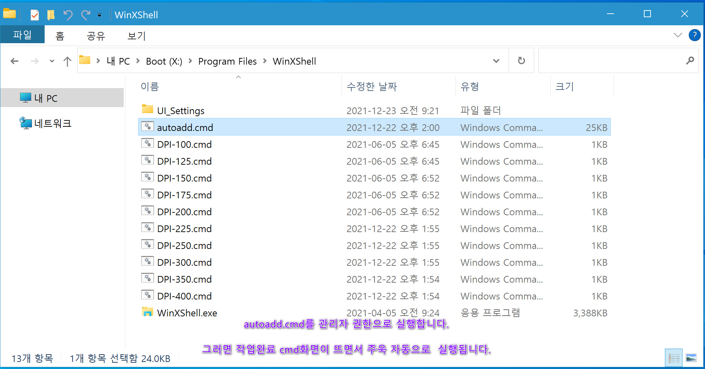The image size is (705, 369).
Task: Switch to details view in status bar
Action: [674, 358]
